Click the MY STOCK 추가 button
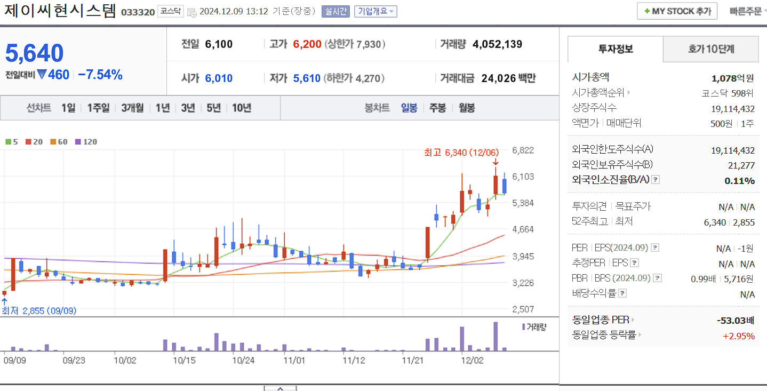 click(676, 10)
